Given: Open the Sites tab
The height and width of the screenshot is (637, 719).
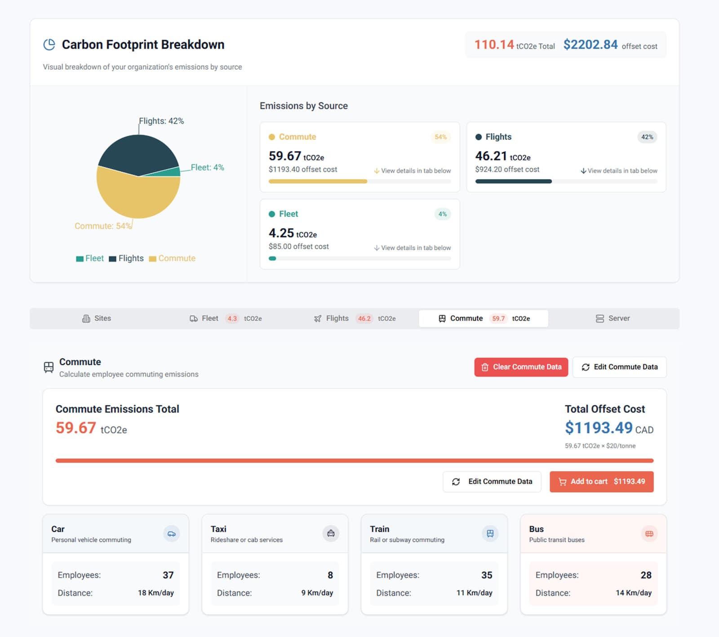Looking at the screenshot, I should point(96,318).
